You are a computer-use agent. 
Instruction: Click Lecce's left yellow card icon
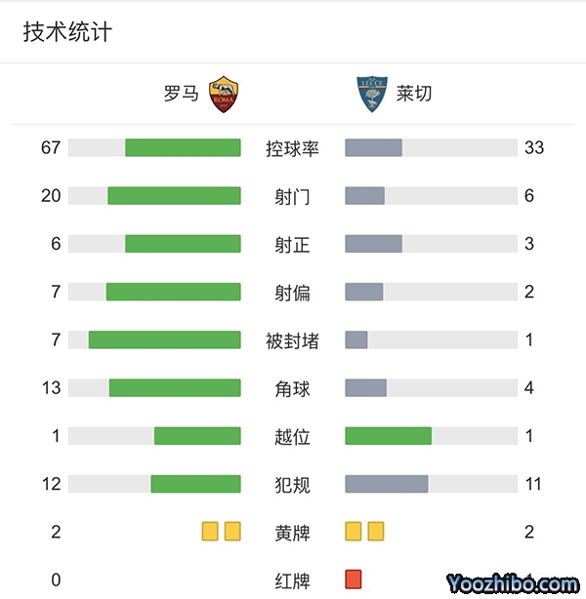pyautogui.click(x=354, y=532)
